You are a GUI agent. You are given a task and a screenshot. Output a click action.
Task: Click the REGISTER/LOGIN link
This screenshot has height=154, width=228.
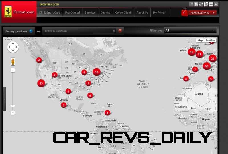click(x=49, y=5)
